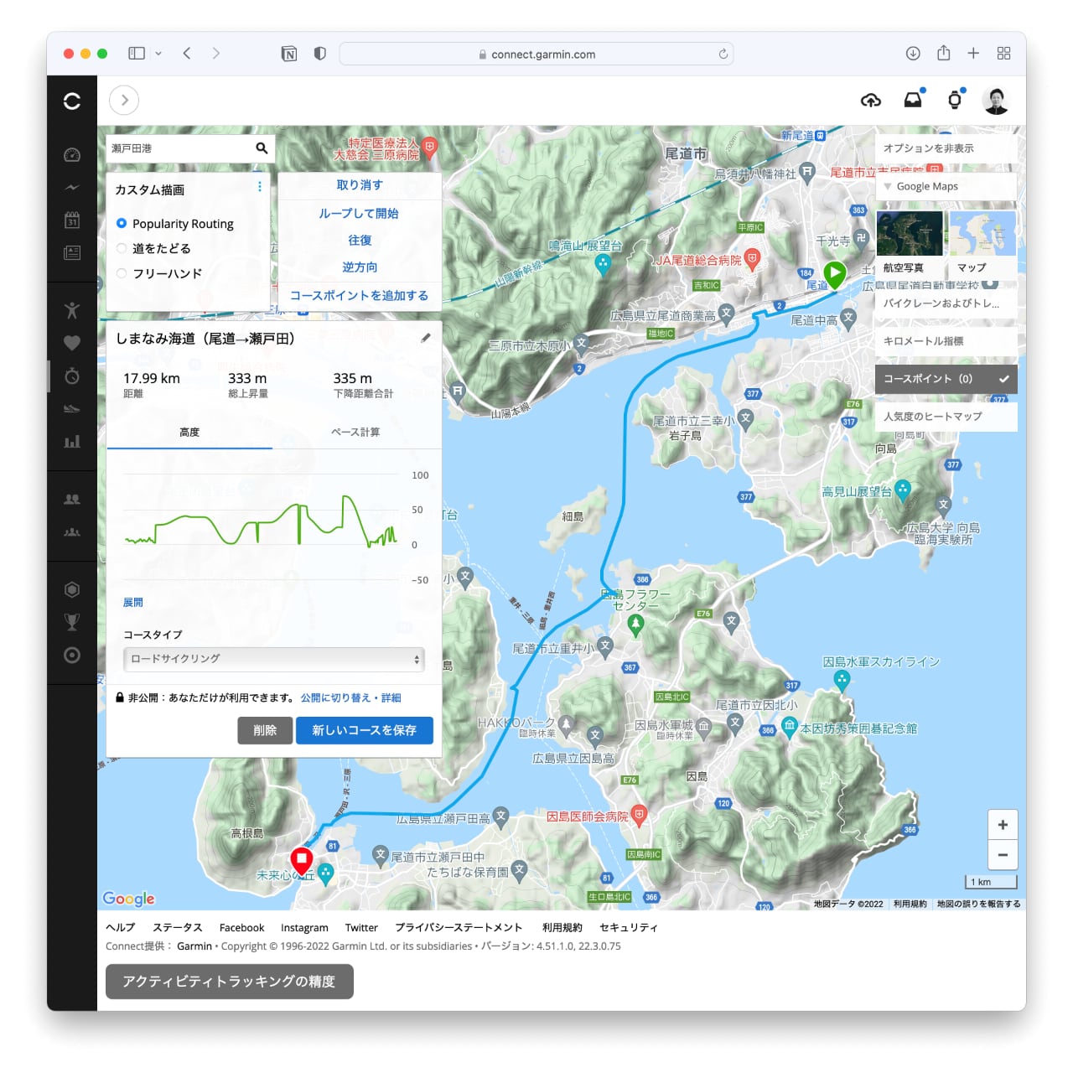The image size is (1073, 1073).
Task: Open the inbox notifications icon
Action: 913,101
